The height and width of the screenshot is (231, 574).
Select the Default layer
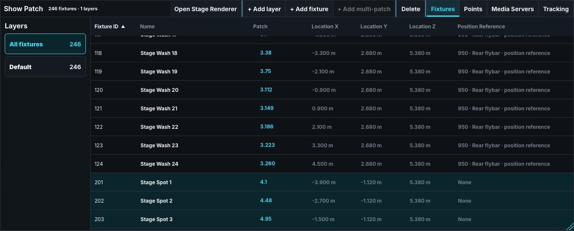tap(45, 67)
